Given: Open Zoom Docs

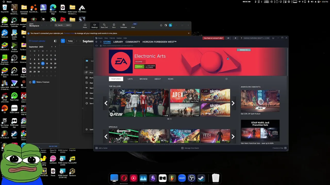Looking at the screenshot, I should click(x=114, y=26).
